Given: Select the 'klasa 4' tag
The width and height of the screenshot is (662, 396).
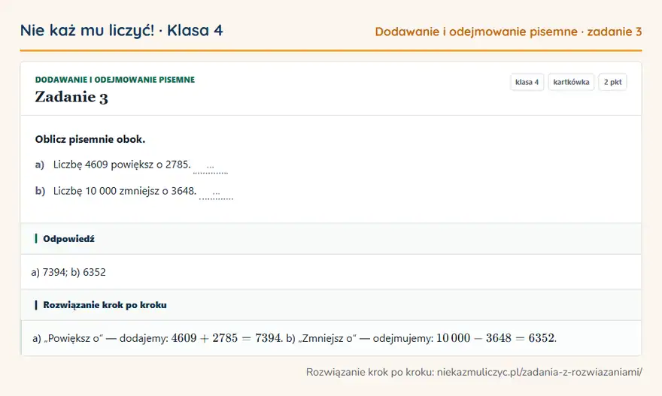Looking at the screenshot, I should (527, 82).
